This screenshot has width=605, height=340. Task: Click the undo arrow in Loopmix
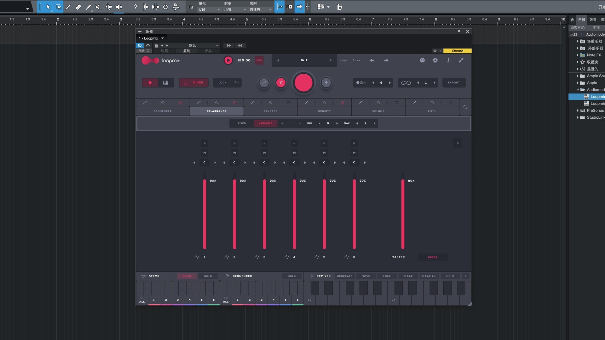tap(372, 60)
